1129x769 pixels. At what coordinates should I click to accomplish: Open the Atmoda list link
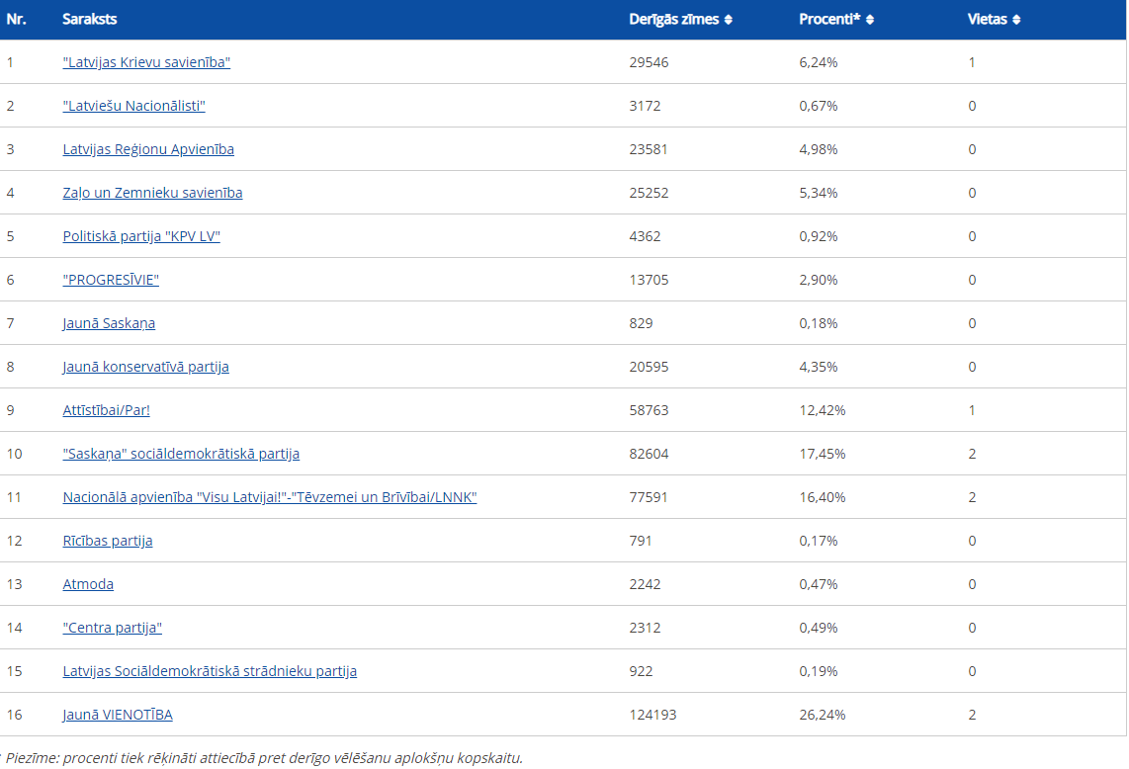click(x=88, y=584)
